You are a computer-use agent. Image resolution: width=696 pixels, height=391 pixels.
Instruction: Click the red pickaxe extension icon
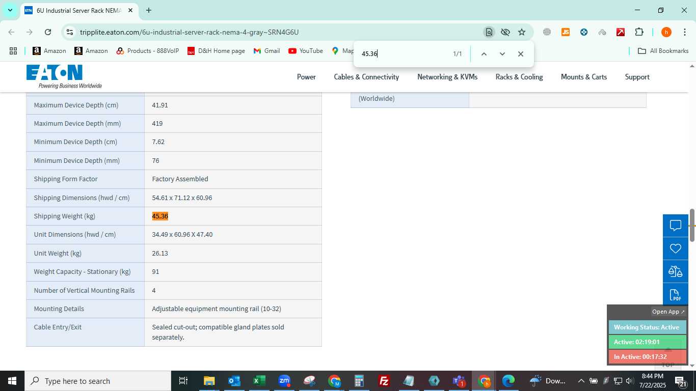pyautogui.click(x=621, y=32)
